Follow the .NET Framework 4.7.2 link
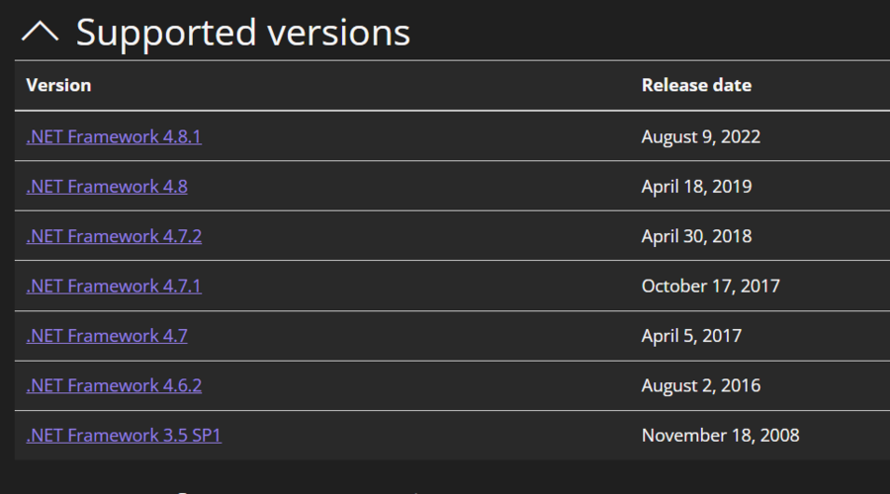This screenshot has width=890, height=494. pos(114,236)
